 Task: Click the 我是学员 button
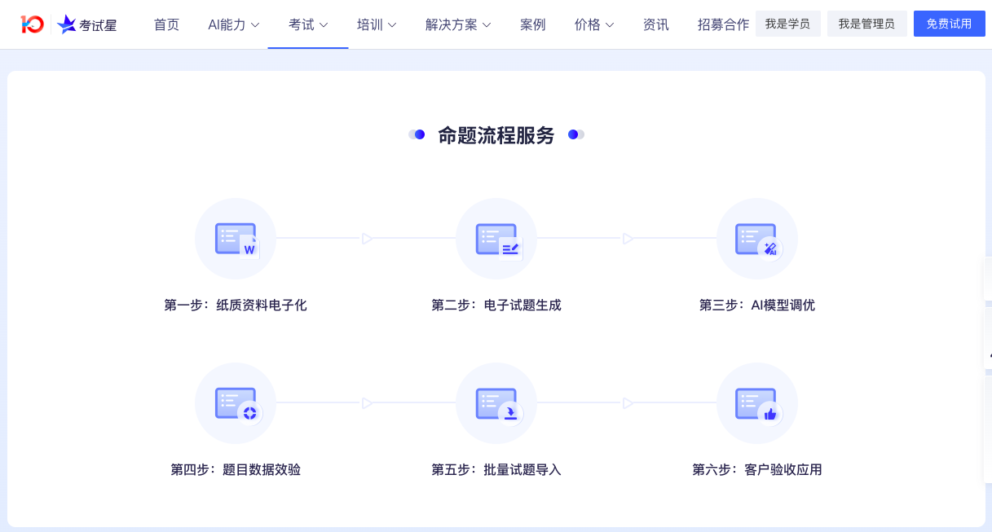pyautogui.click(x=787, y=24)
